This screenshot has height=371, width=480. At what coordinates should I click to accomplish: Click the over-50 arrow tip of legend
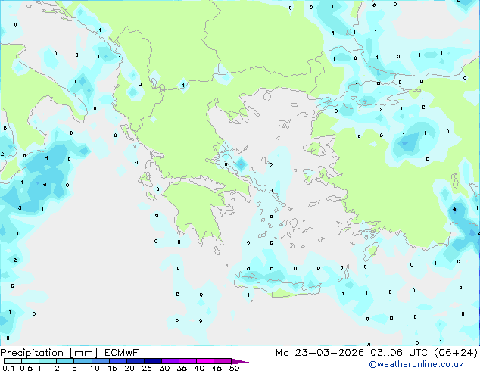click(x=240, y=361)
